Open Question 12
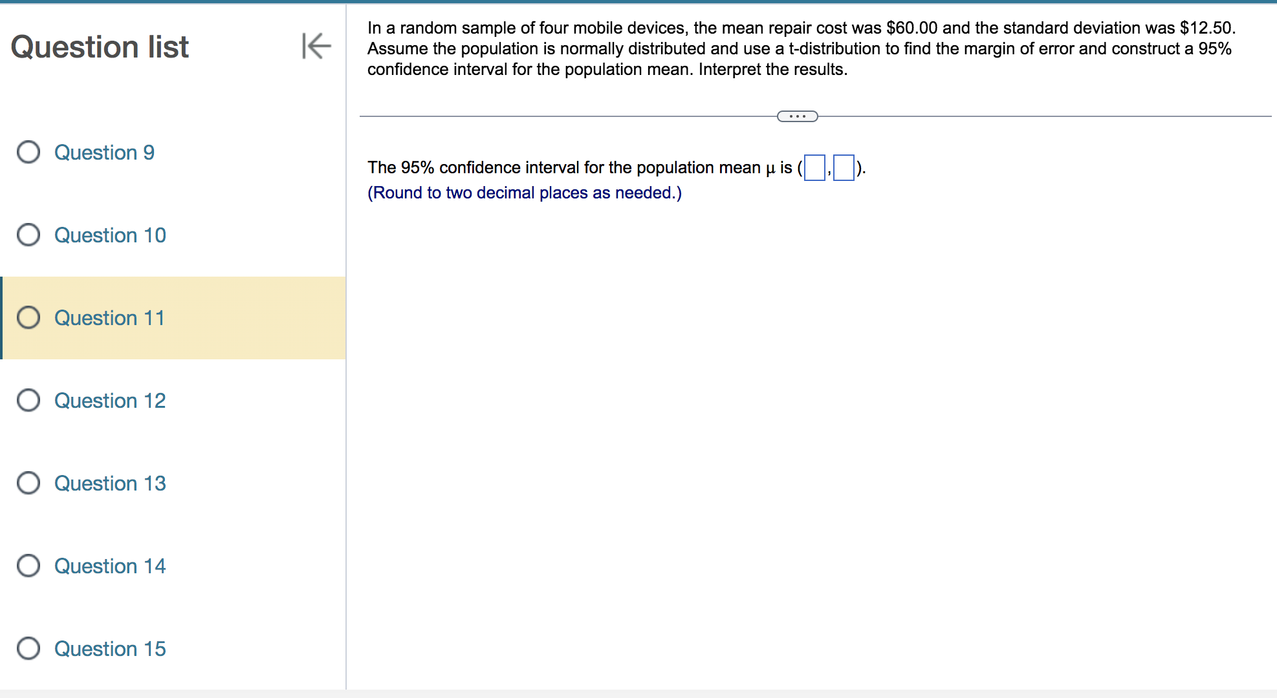The image size is (1277, 698). (x=109, y=400)
